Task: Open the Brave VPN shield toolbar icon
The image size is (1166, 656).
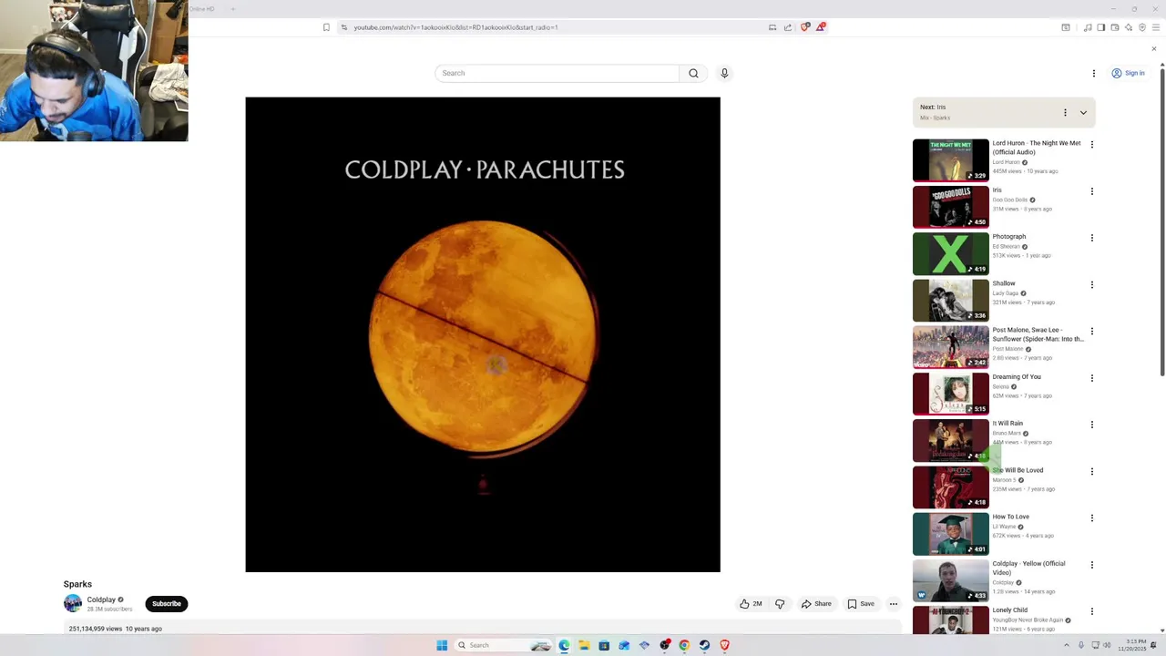Action: 1141,27
